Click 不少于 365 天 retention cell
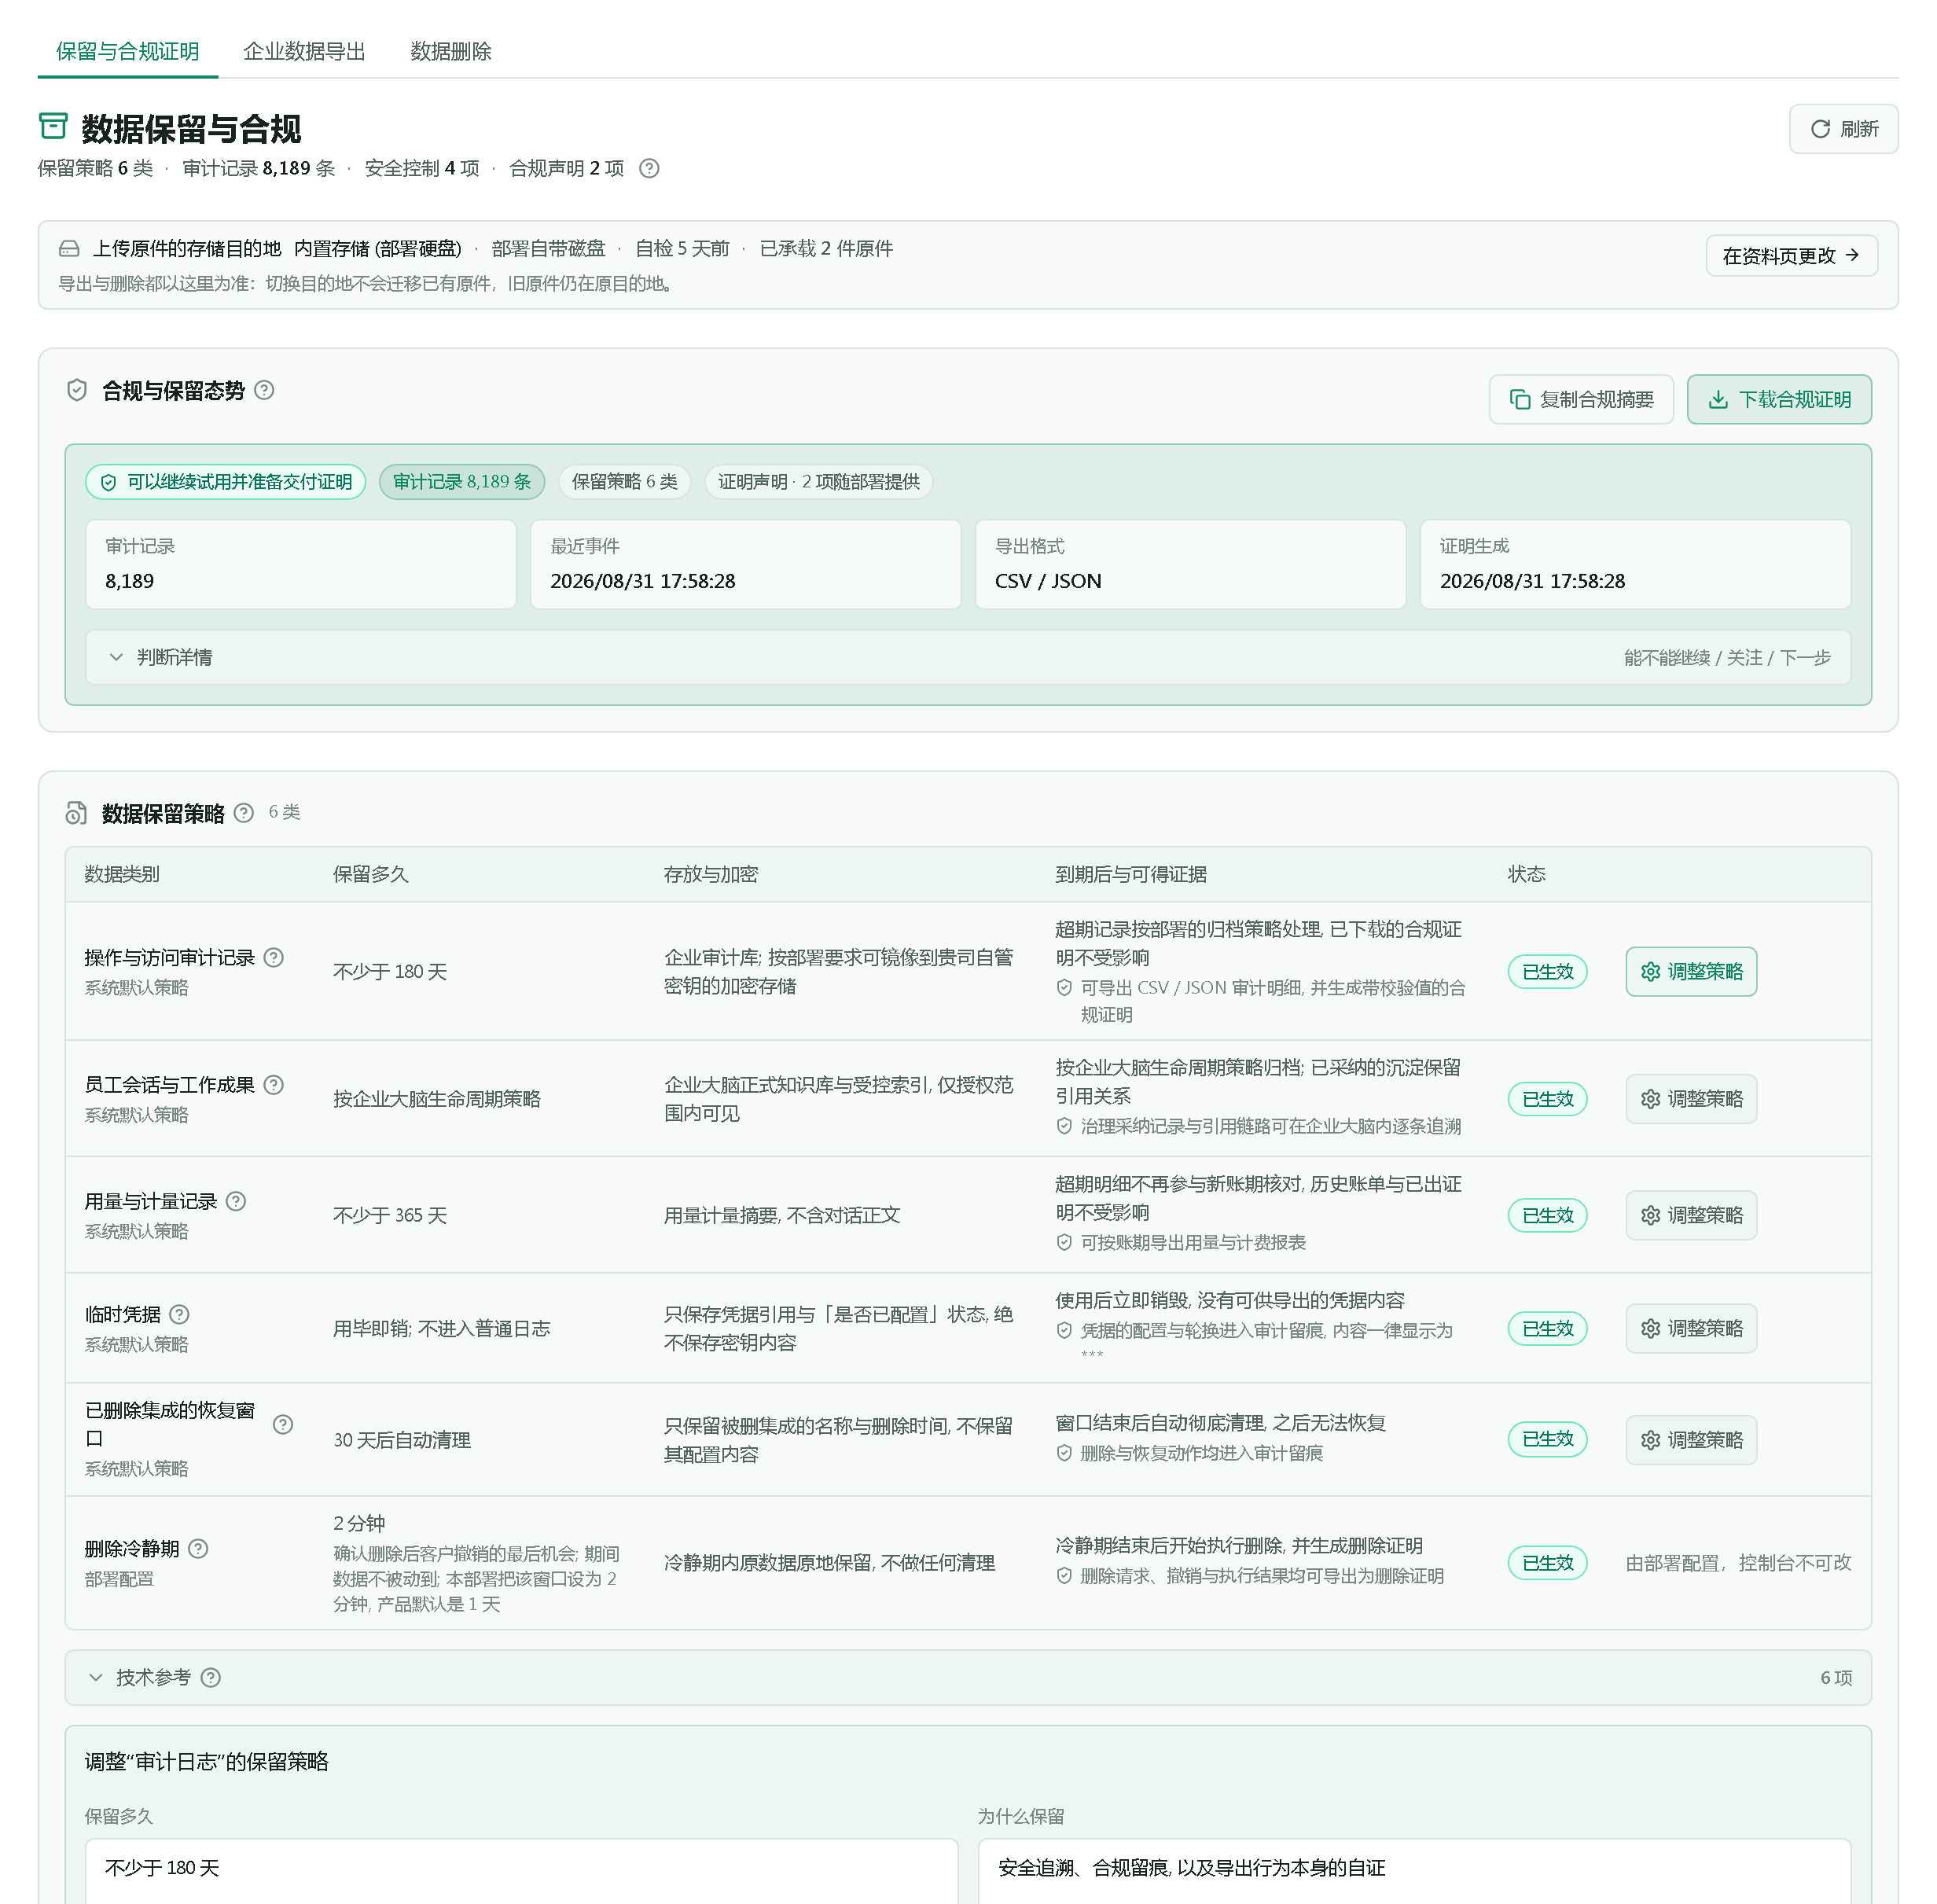 click(390, 1215)
